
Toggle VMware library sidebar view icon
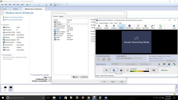coord(51,5)
